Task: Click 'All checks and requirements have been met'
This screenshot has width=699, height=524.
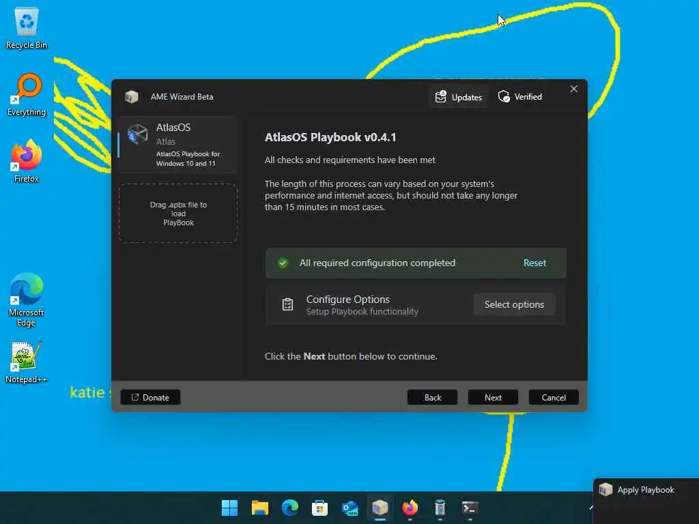Action: click(350, 160)
